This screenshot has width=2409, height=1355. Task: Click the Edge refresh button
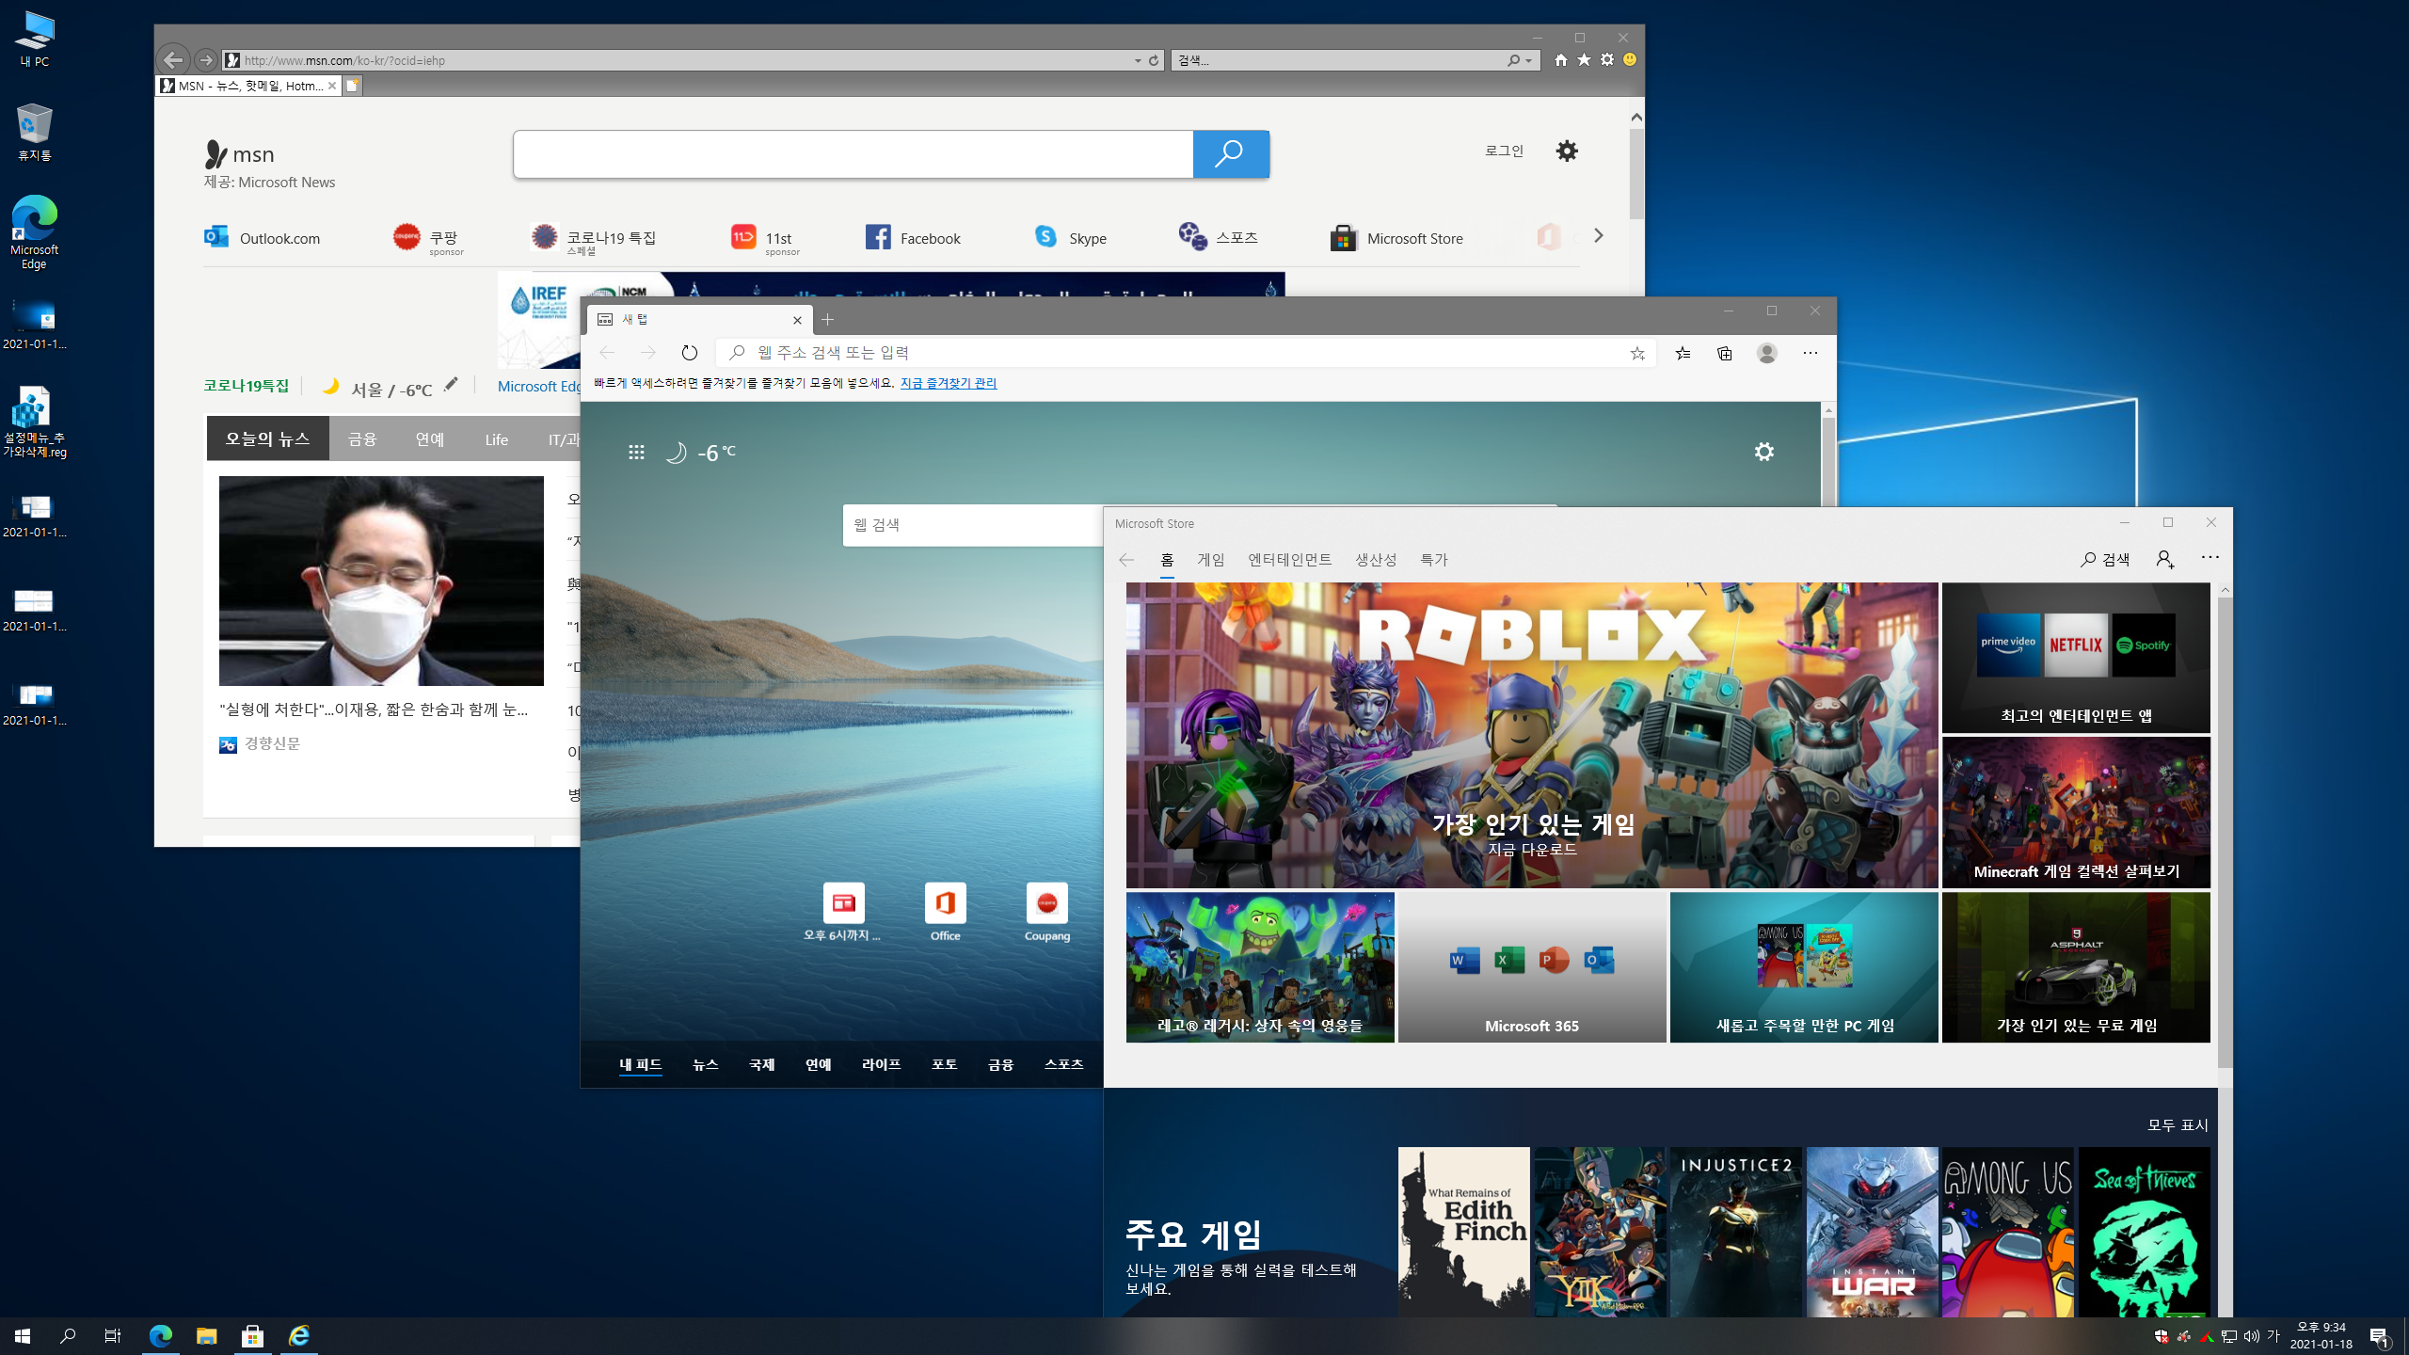(x=689, y=353)
